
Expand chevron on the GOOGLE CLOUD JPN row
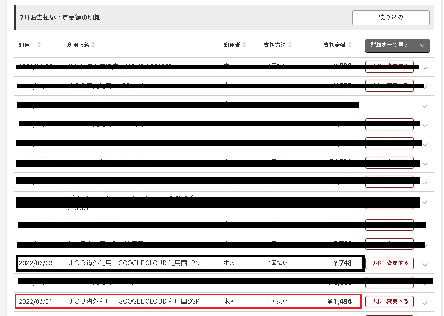pos(425,263)
